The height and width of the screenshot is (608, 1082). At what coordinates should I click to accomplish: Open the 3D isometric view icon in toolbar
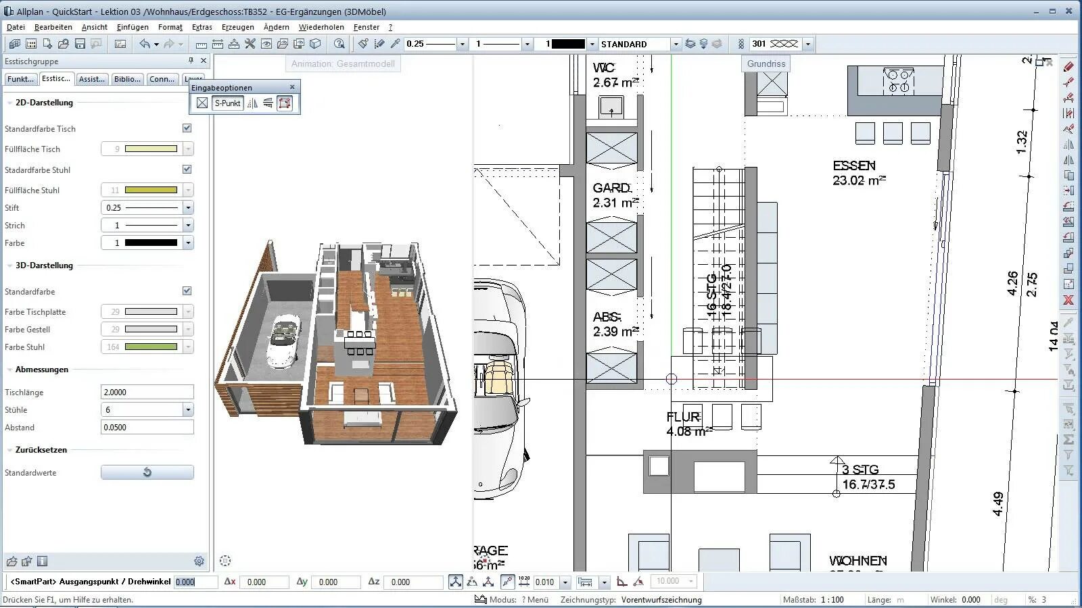click(x=315, y=43)
